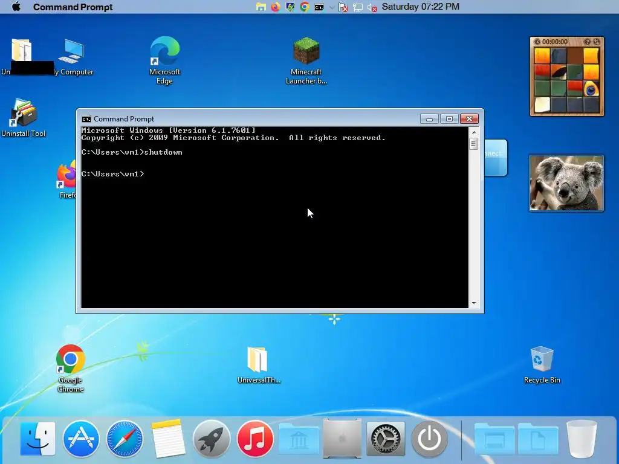Open the window-symbol folder in dock
The height and width of the screenshot is (464, 619).
494,439
